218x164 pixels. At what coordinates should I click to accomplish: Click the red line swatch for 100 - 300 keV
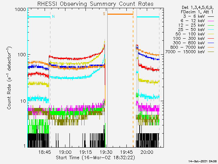point(211,39)
